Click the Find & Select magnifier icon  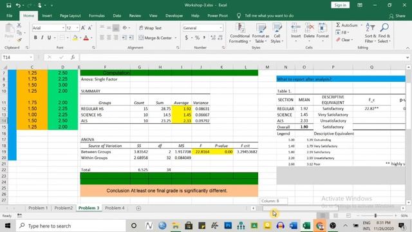(x=384, y=27)
